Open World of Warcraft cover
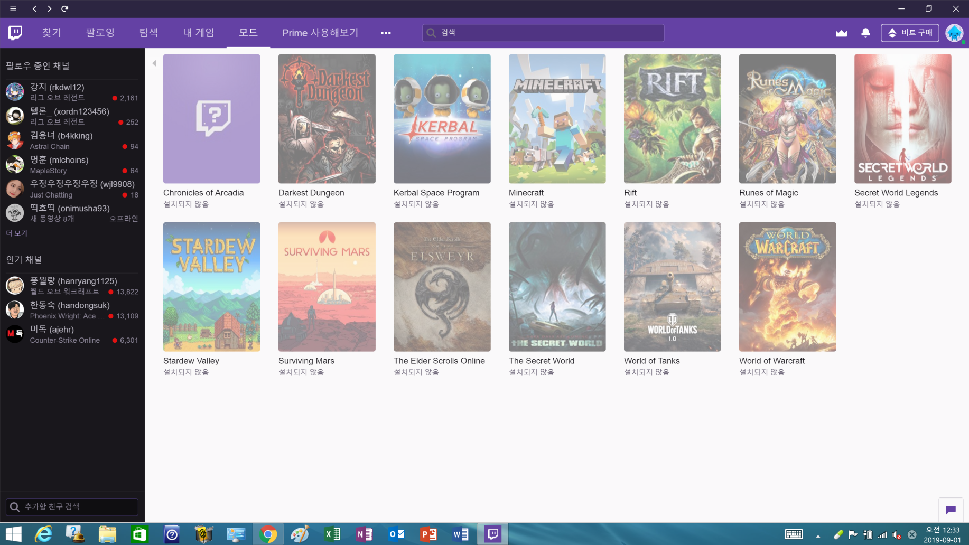Screen dimensions: 969x545 click(x=787, y=287)
